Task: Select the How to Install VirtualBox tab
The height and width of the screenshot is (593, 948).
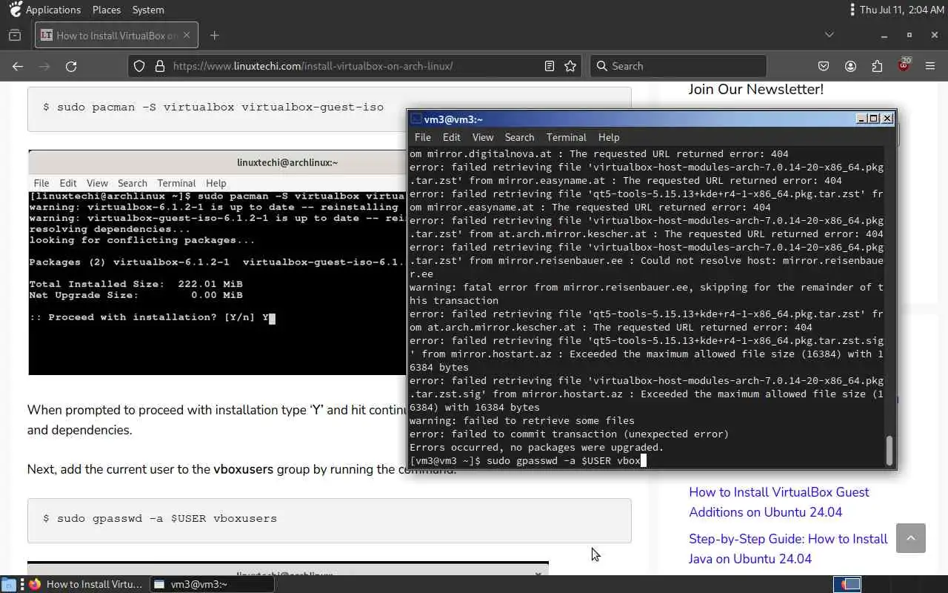Action: 116,35
